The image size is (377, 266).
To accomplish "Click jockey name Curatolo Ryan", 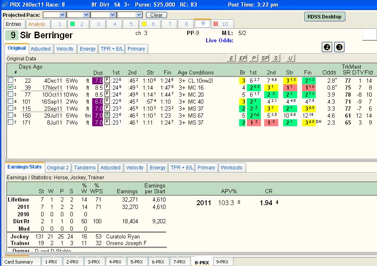I will [x=123, y=236].
